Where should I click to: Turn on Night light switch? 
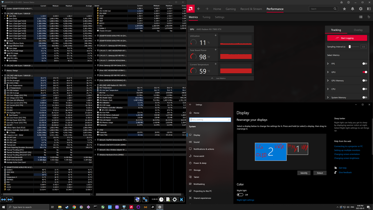[240, 195]
